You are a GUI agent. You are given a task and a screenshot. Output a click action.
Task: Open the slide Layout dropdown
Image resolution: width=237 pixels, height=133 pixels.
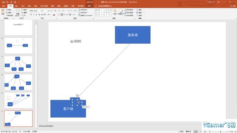[x=24, y=10]
